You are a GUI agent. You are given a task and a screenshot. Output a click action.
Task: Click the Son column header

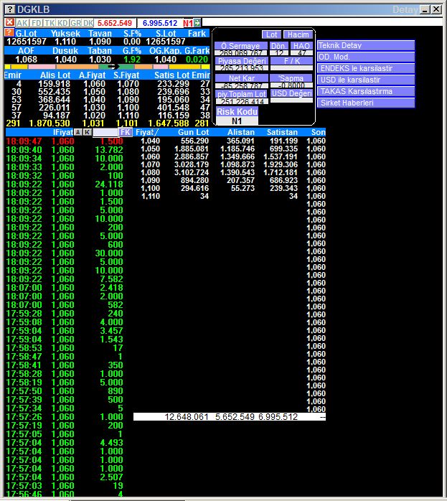tap(318, 132)
